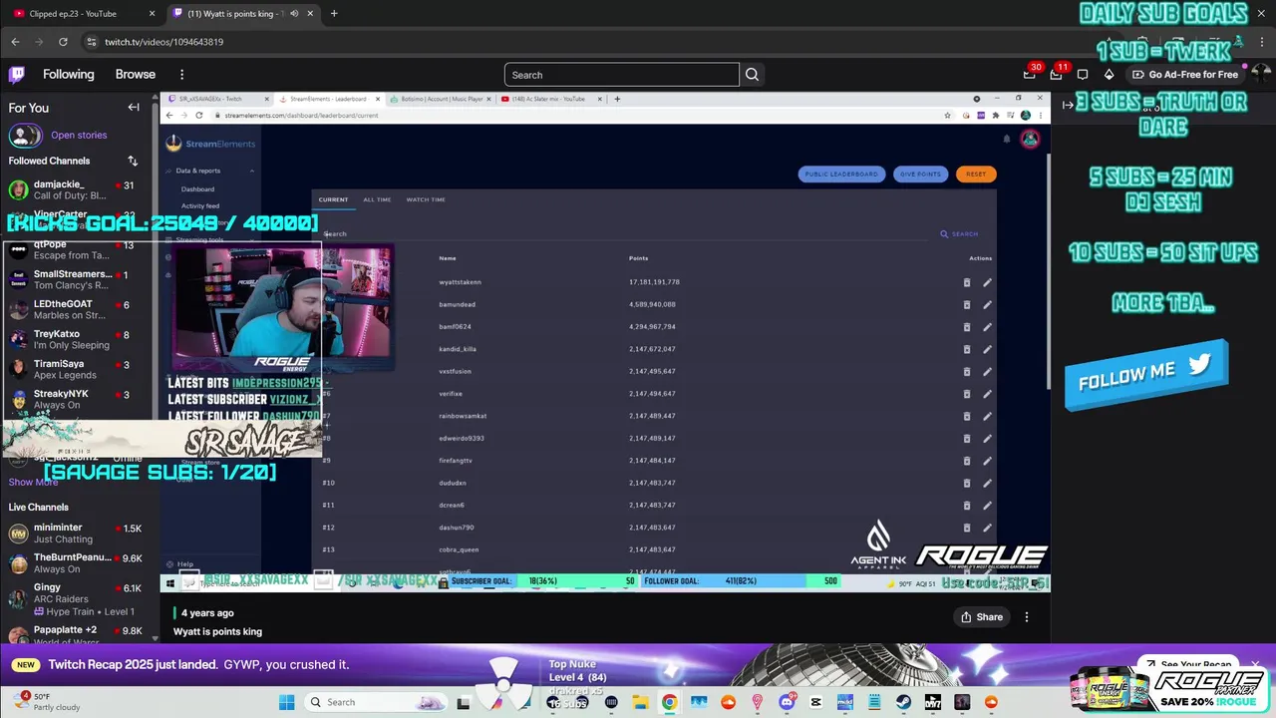
Task: Open the icon with 11 badge
Action: pos(1057,75)
